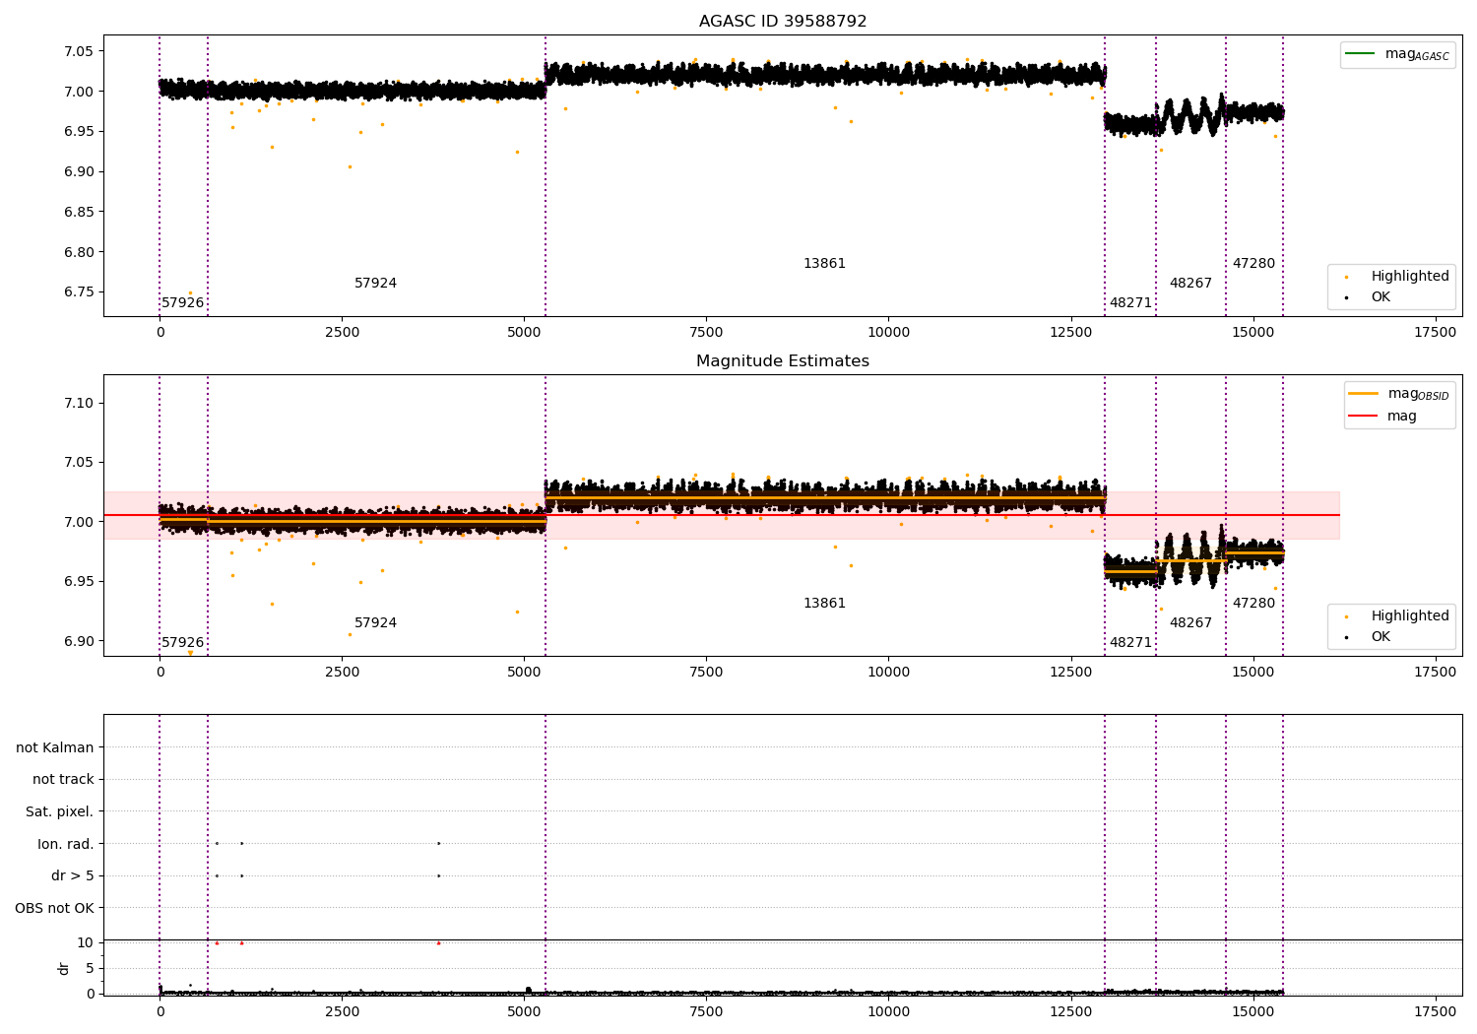Click the 6.75 y-axis tick label

(x=80, y=291)
